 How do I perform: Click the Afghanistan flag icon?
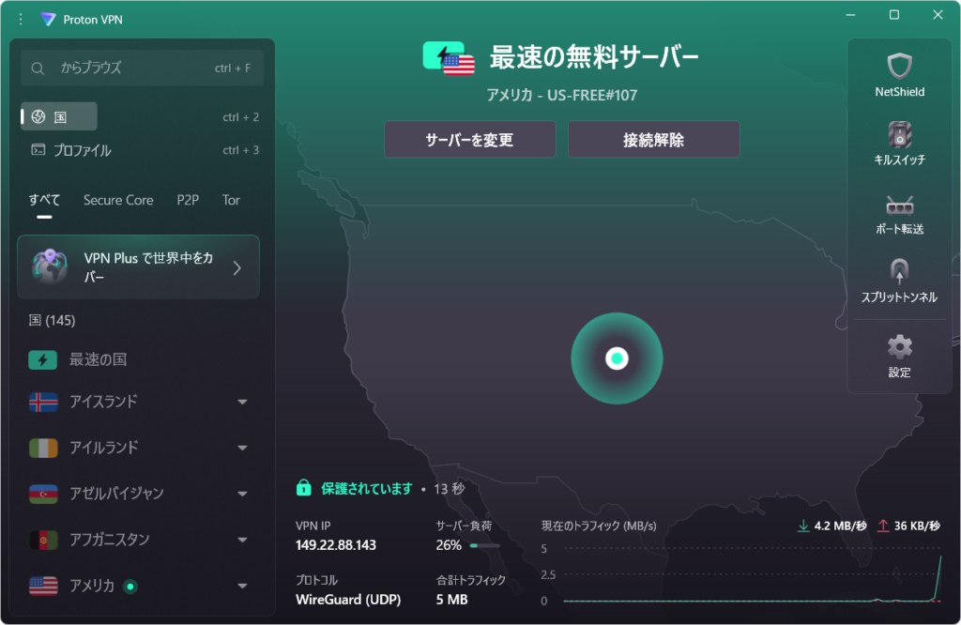(43, 540)
